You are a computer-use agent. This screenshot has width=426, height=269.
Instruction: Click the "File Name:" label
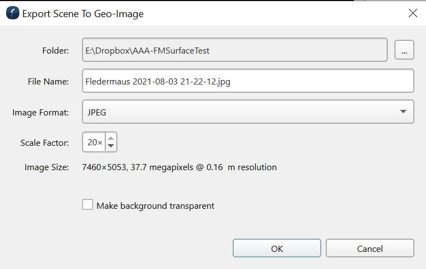tap(48, 82)
